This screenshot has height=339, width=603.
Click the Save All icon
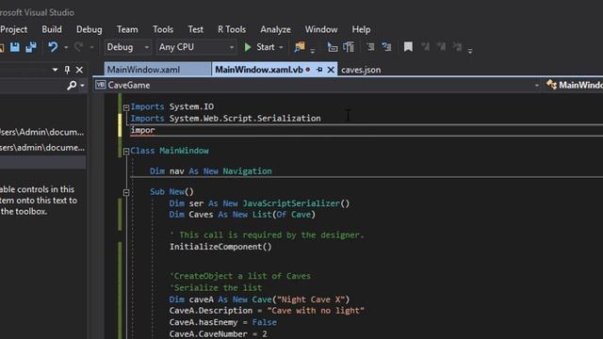tap(31, 47)
